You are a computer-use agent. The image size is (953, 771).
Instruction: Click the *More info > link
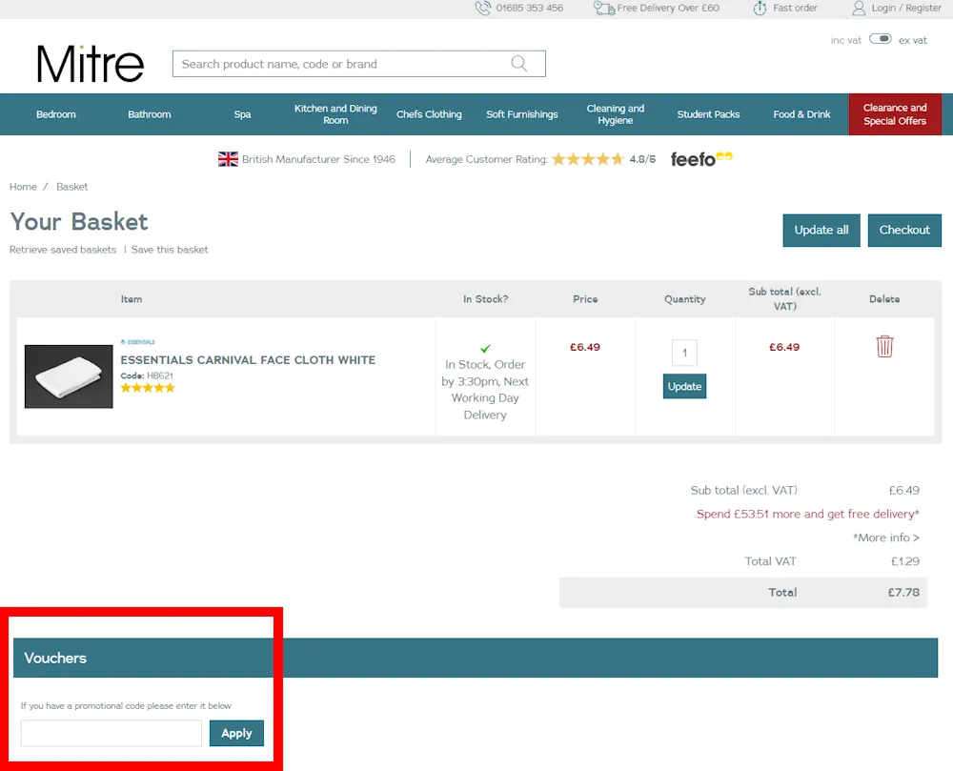pos(885,538)
